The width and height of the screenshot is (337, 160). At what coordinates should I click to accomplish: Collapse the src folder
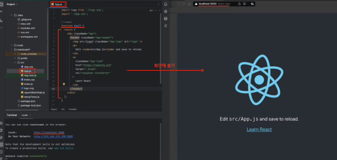[x=15, y=63]
